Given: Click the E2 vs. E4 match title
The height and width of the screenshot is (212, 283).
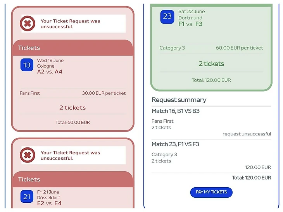Looking at the screenshot, I should click(49, 203).
